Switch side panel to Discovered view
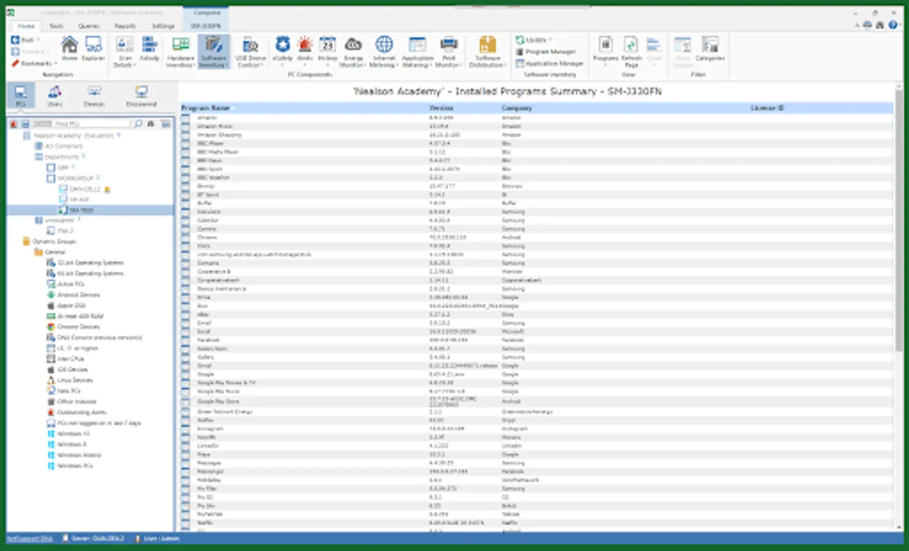The image size is (909, 551). coord(141,96)
